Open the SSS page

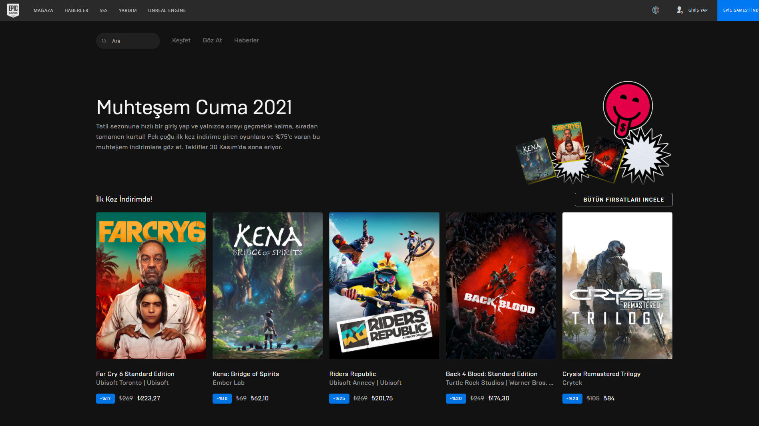click(103, 10)
